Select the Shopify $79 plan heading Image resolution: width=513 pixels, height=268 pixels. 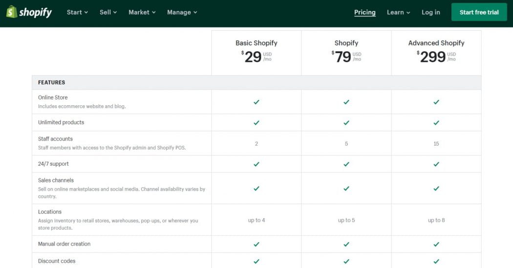click(x=346, y=43)
